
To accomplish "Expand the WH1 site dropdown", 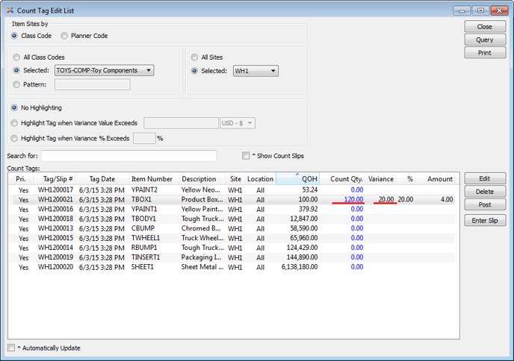I will 255,72.
